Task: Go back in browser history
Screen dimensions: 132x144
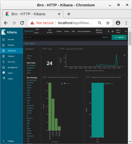Action: 6,23
